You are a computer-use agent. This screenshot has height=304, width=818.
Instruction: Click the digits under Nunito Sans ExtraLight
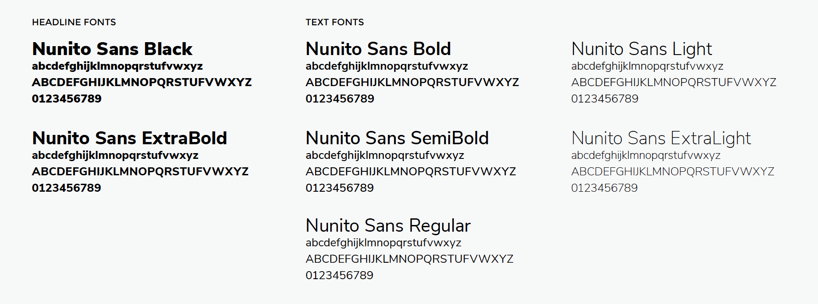[604, 188]
